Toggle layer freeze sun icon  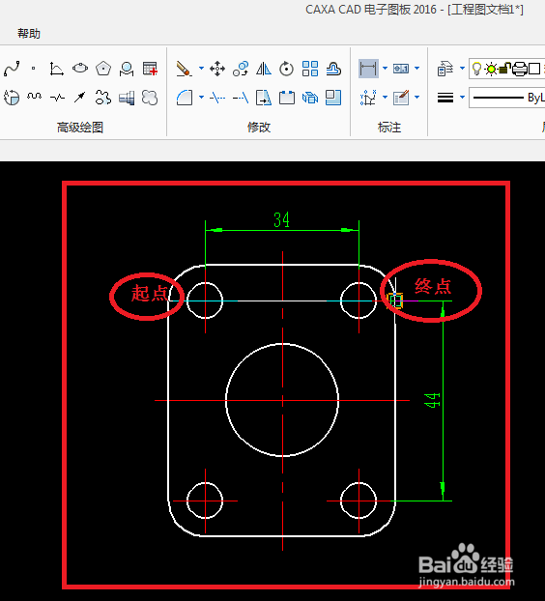coord(491,69)
